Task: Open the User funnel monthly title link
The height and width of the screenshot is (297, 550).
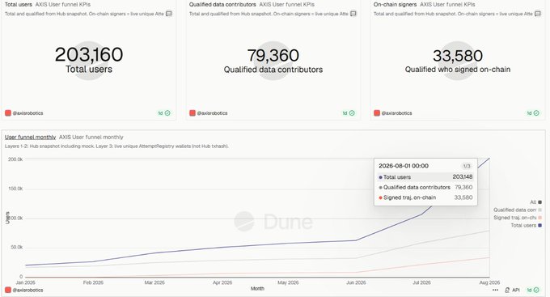Action: (x=30, y=138)
